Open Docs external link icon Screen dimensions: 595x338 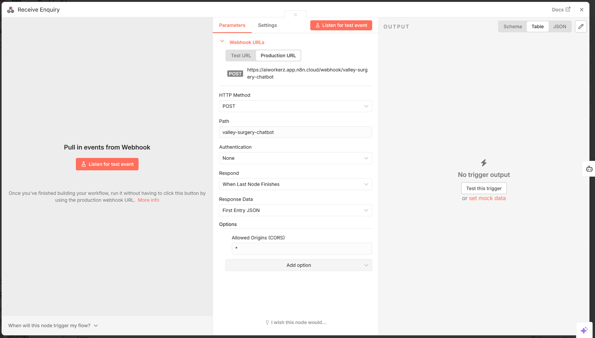click(568, 9)
